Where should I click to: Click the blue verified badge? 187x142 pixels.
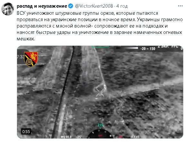[70, 6]
